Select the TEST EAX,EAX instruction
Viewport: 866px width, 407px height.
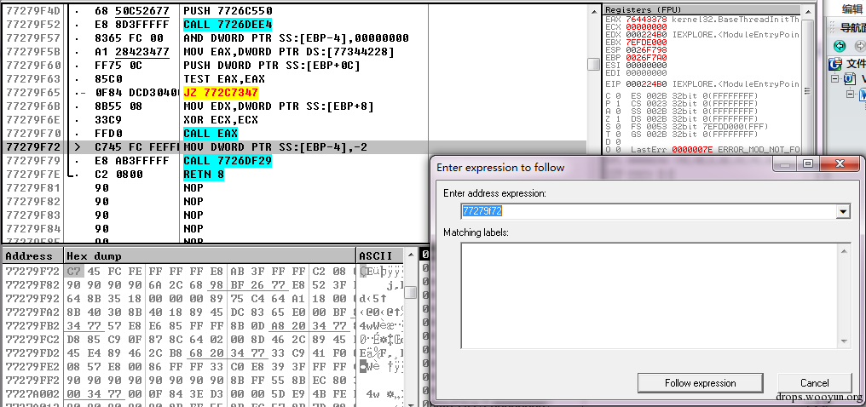click(224, 79)
